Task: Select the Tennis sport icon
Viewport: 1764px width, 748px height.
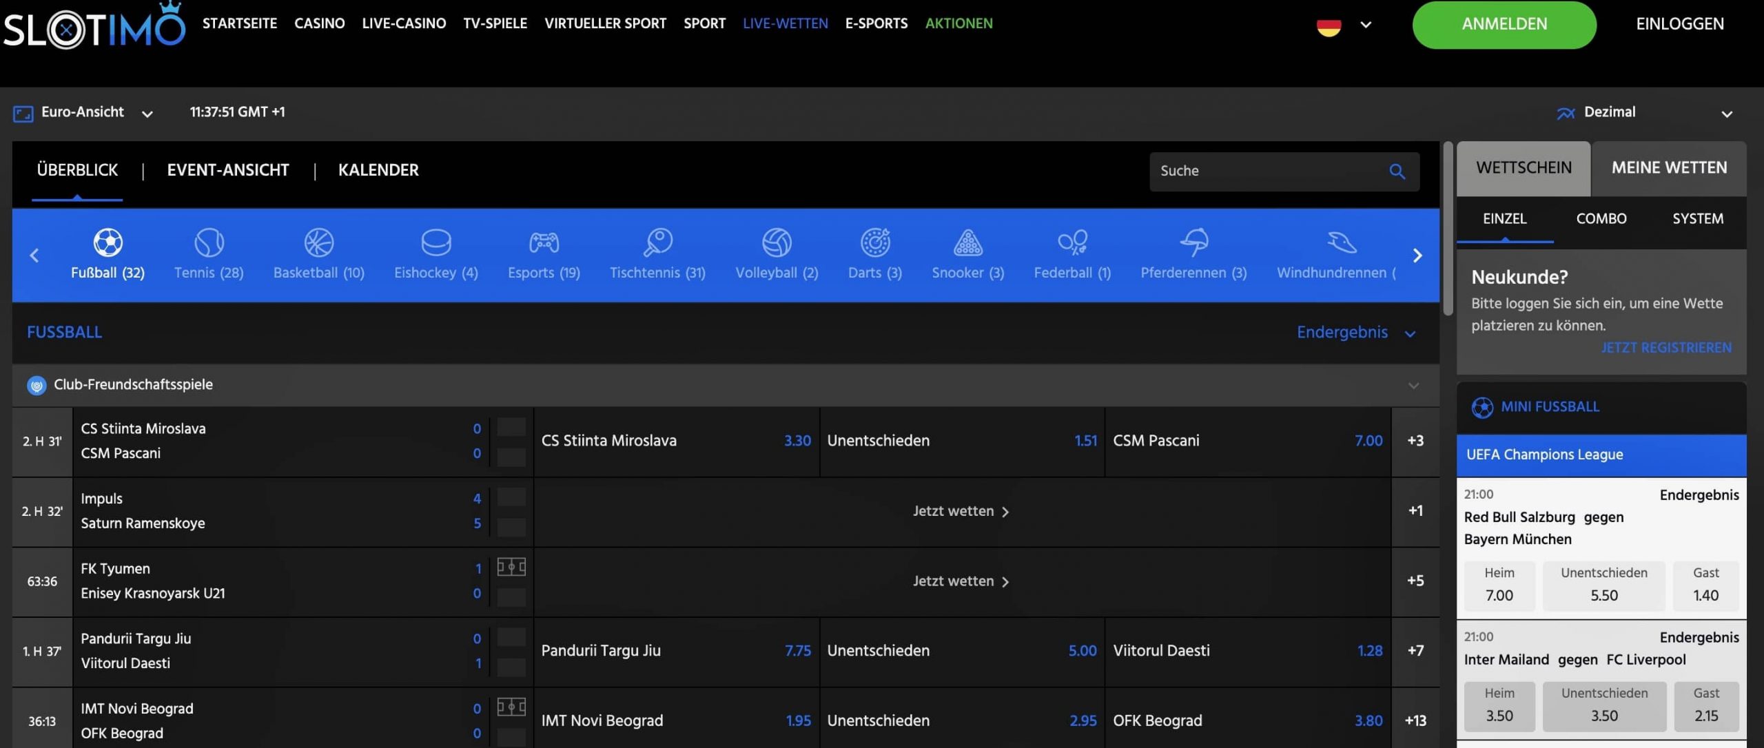Action: 209,242
